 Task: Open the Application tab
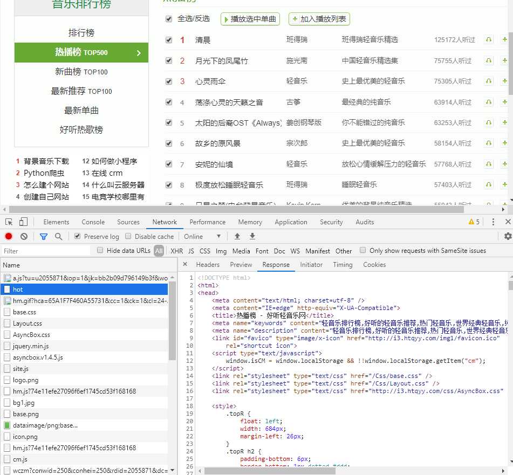click(x=291, y=222)
